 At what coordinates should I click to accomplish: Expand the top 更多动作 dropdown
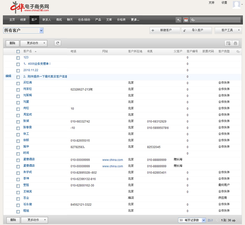(x=34, y=43)
